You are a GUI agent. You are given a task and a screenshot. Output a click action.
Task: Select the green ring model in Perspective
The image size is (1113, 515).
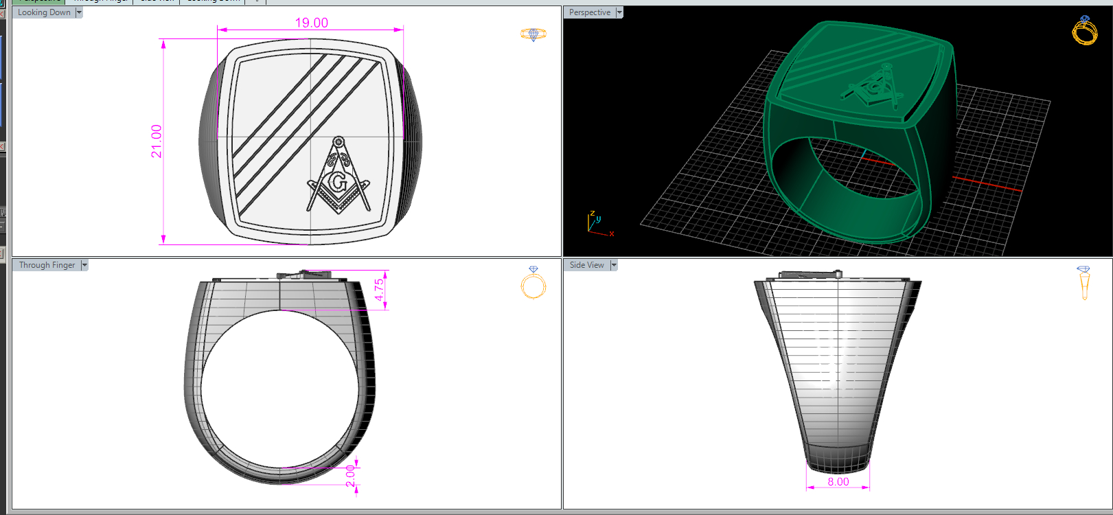point(860,130)
